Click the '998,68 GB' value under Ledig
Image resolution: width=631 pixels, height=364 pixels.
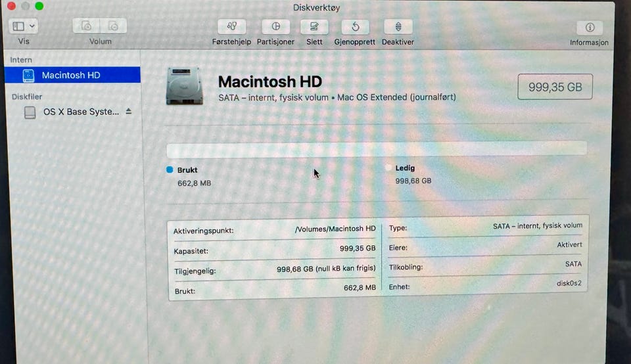click(413, 181)
